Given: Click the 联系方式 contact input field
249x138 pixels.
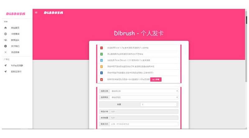Looking at the screenshot, I should coord(144,124).
